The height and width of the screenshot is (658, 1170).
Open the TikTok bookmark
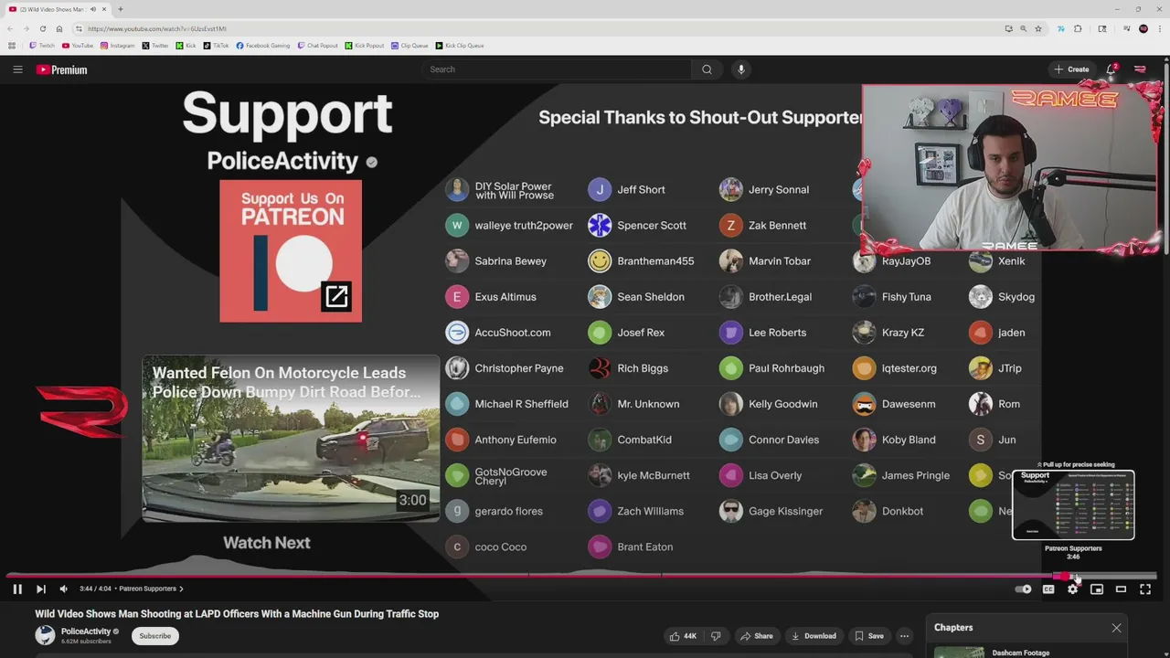[217, 46]
